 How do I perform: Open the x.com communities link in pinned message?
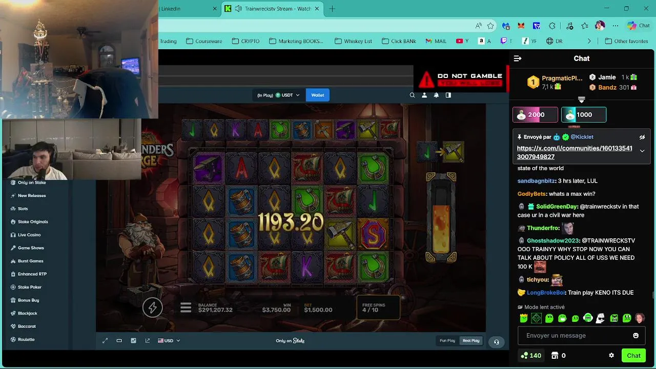tap(575, 152)
